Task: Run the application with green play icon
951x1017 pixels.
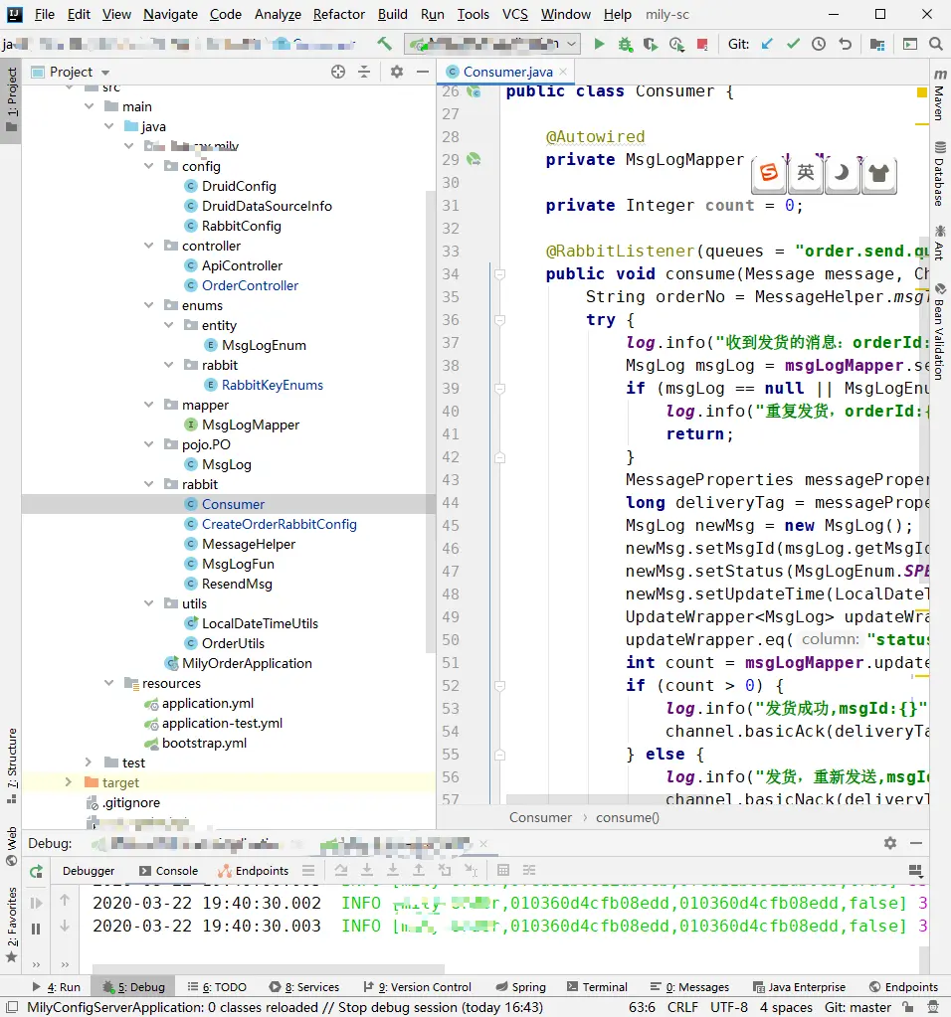Action: pyautogui.click(x=599, y=44)
